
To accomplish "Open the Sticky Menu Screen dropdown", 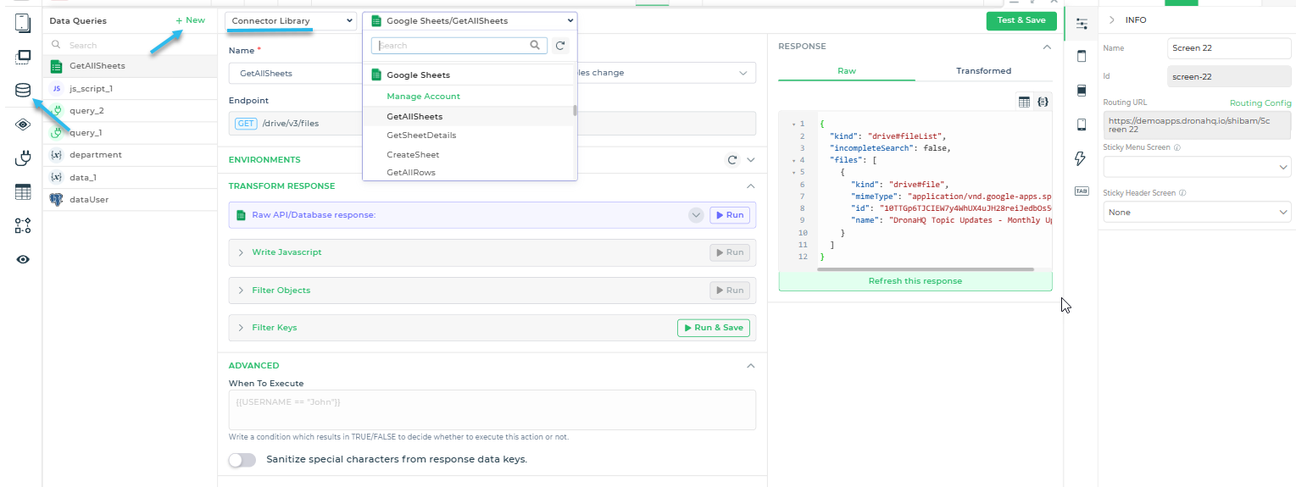I will click(x=1198, y=168).
